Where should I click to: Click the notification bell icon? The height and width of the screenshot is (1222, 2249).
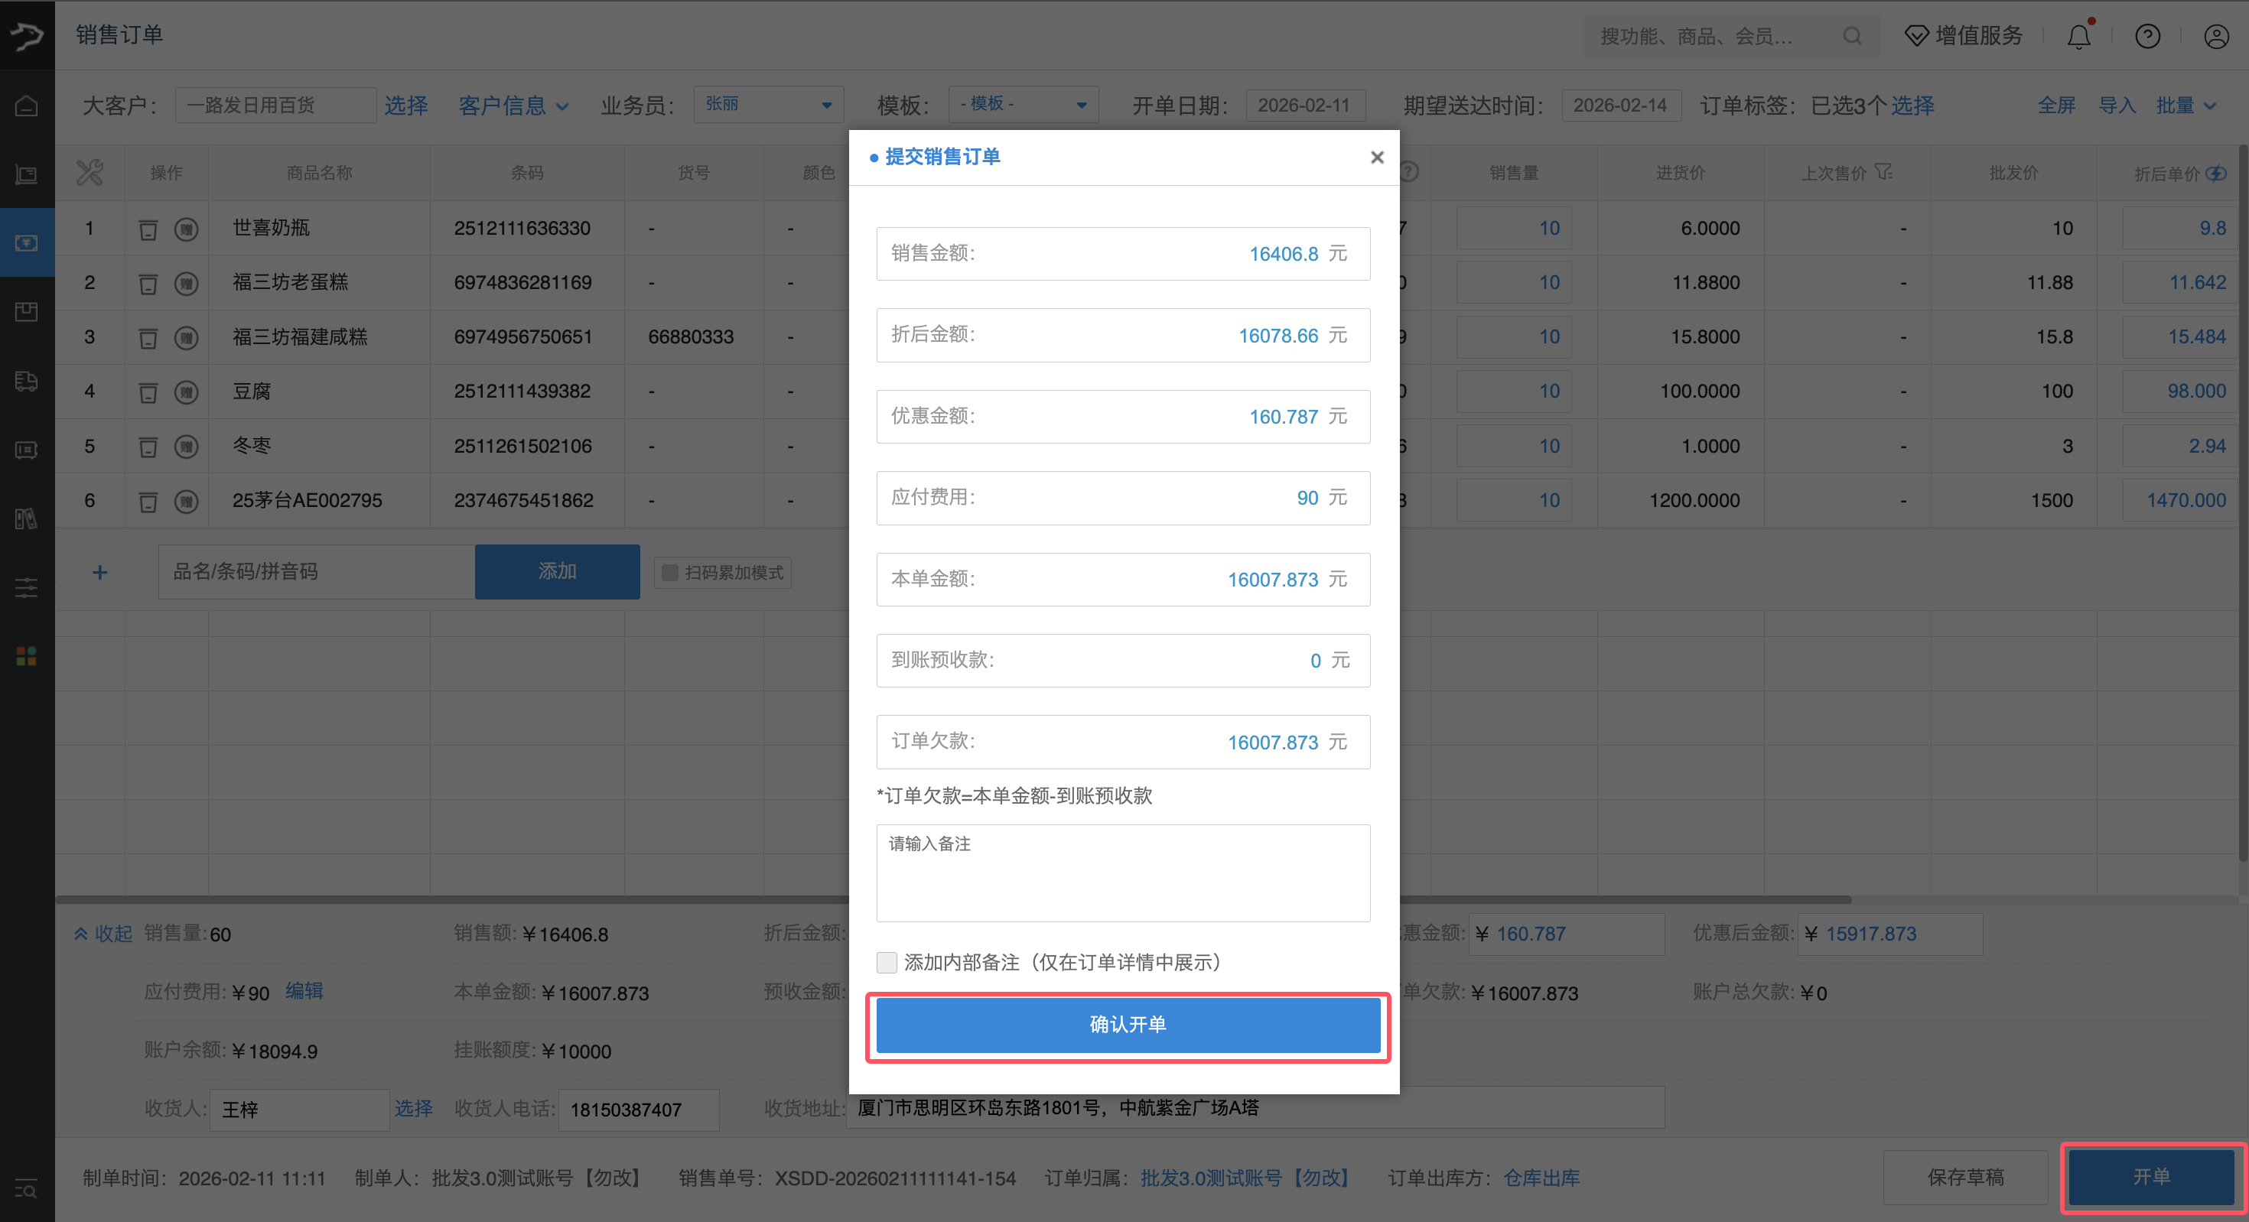(x=2078, y=36)
